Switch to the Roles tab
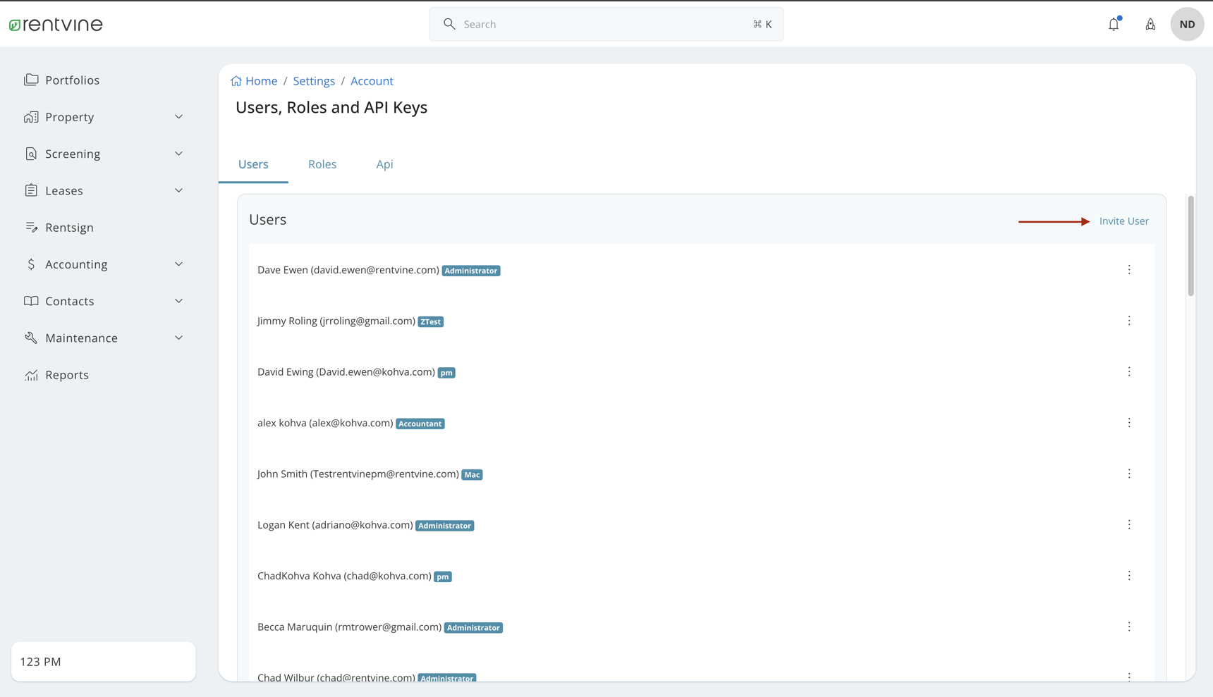Image resolution: width=1213 pixels, height=697 pixels. 322,164
